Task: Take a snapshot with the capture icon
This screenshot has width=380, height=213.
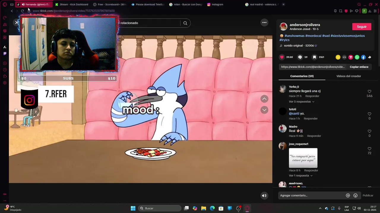Action: tap(341, 11)
